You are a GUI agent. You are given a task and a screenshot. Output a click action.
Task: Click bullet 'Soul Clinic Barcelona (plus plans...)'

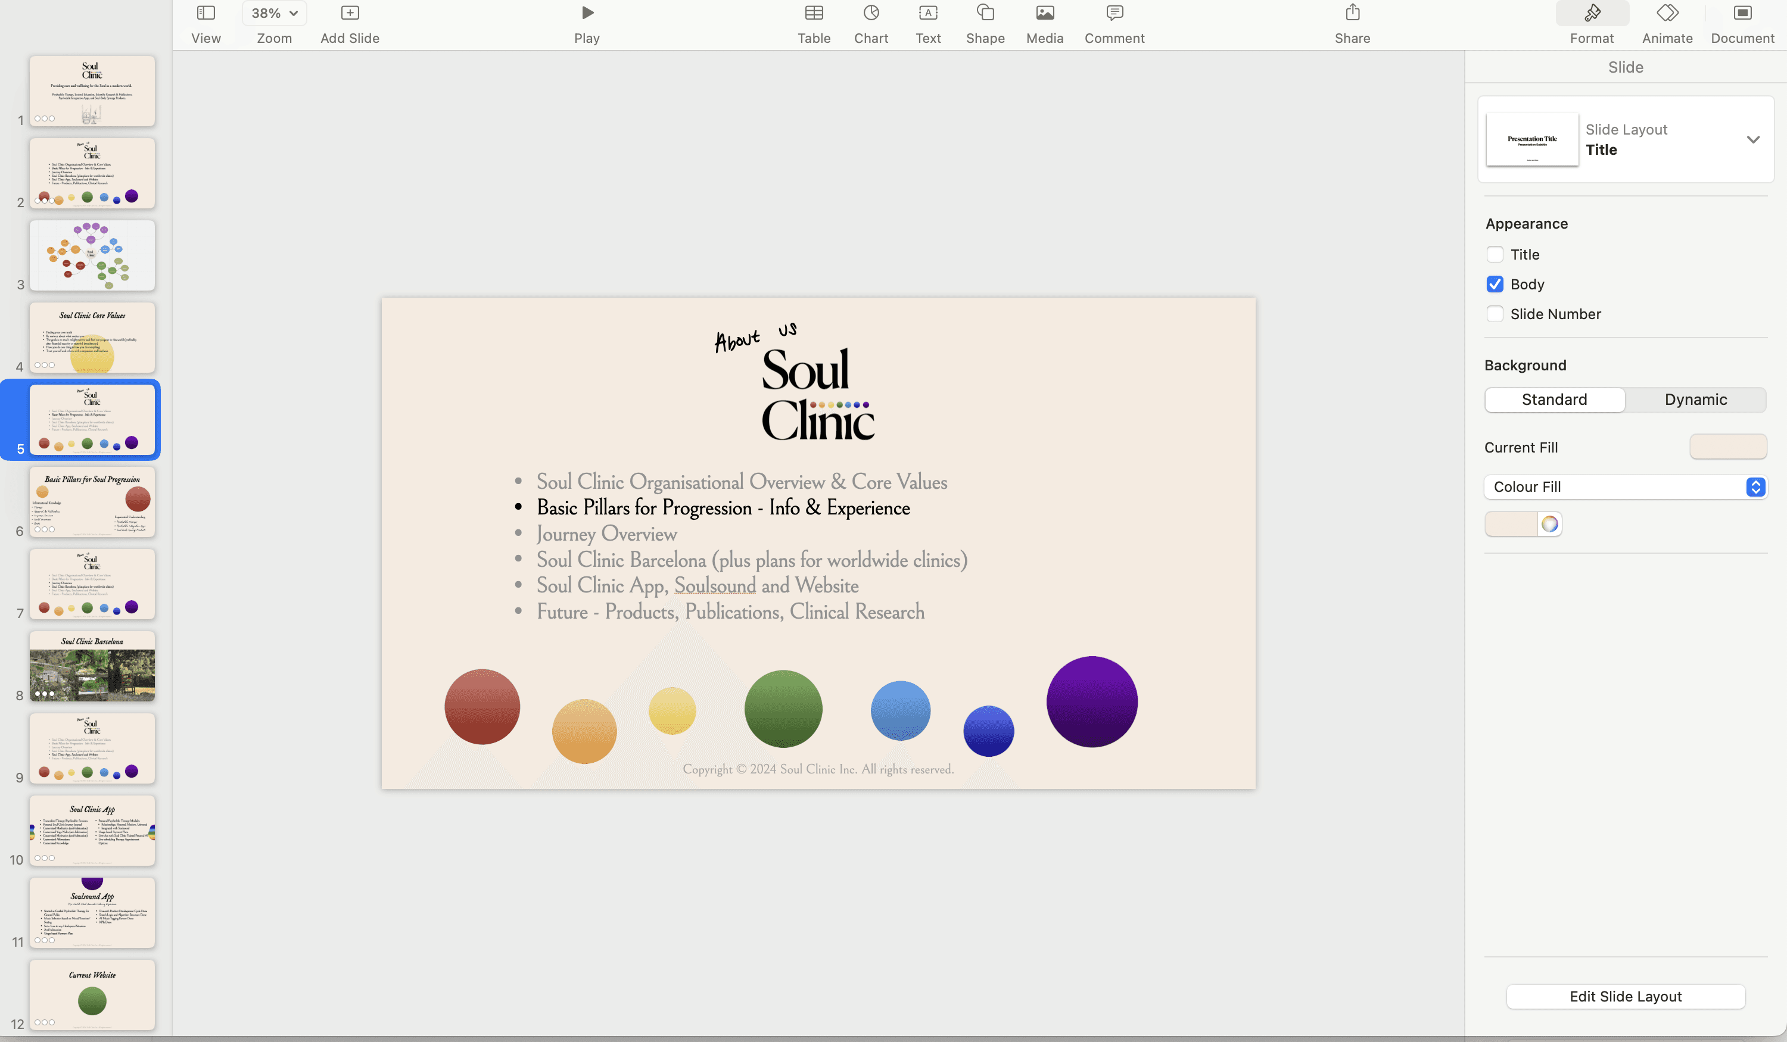(x=752, y=560)
